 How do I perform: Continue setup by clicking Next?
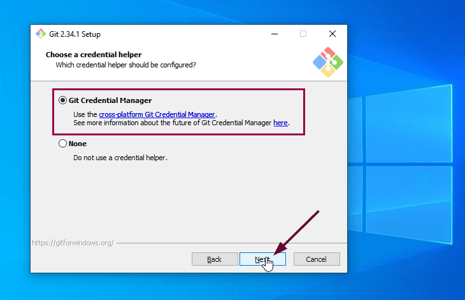point(262,259)
